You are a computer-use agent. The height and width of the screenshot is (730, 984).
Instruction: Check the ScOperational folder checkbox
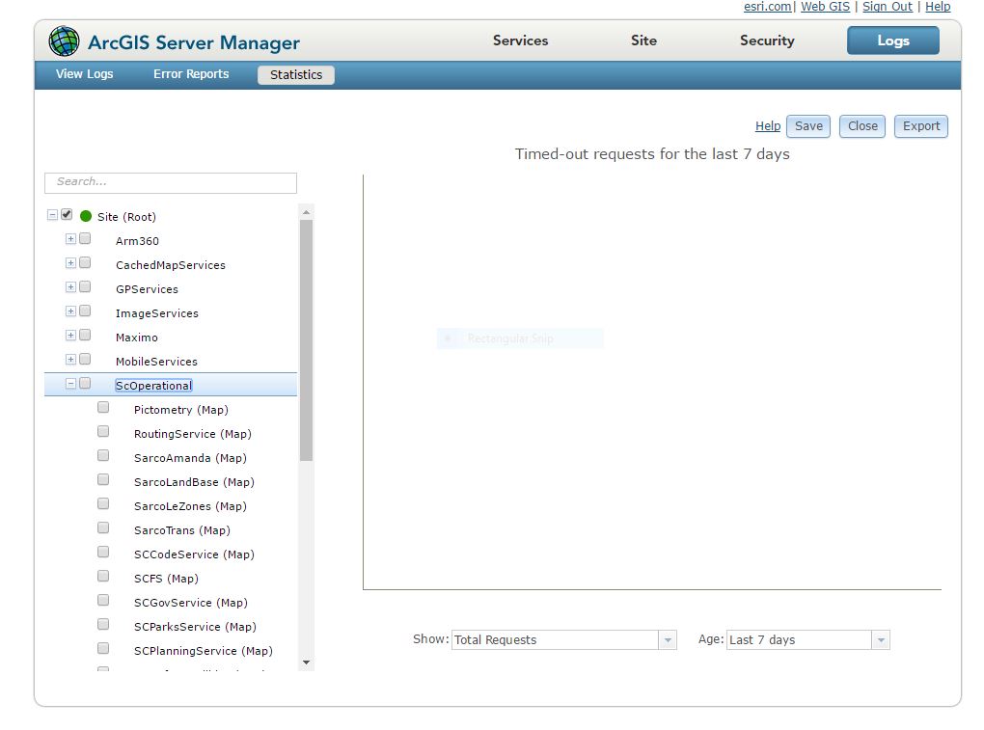tap(85, 383)
